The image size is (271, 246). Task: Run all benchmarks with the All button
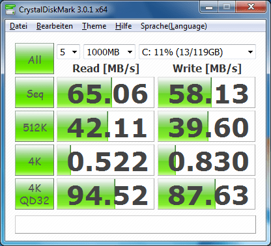pyautogui.click(x=35, y=59)
